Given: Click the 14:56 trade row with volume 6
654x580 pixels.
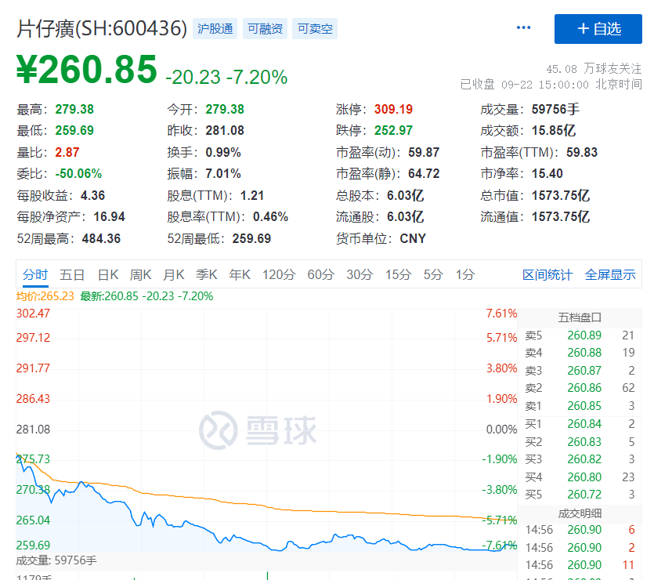Looking at the screenshot, I should click(x=580, y=530).
